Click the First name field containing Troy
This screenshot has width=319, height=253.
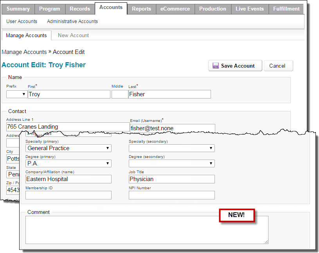(69, 94)
